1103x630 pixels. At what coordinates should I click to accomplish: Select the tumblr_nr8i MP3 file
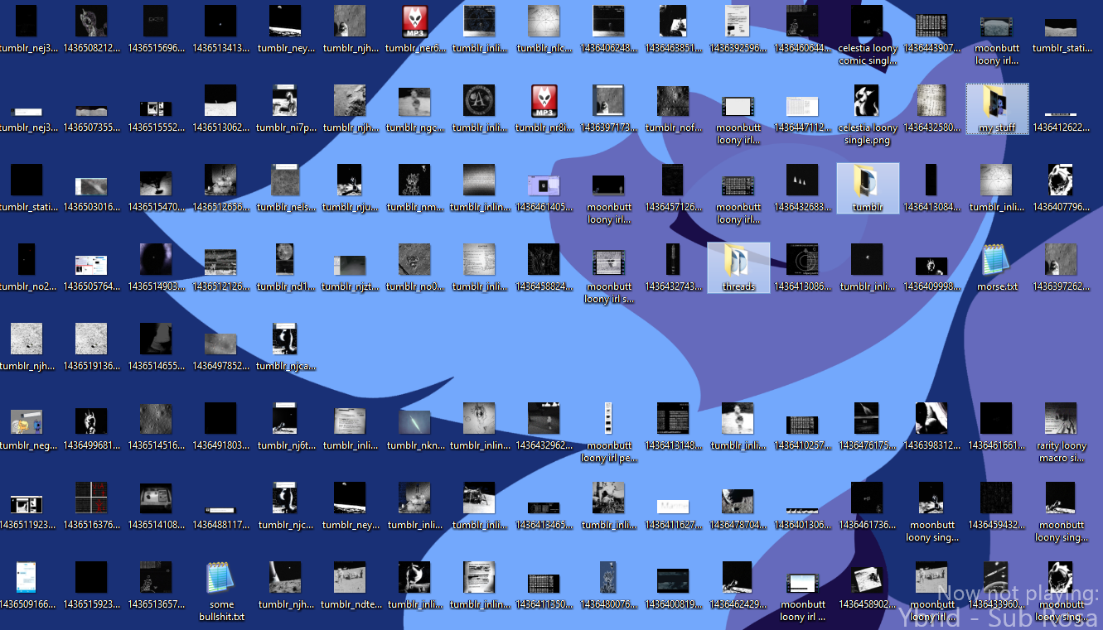pos(544,100)
